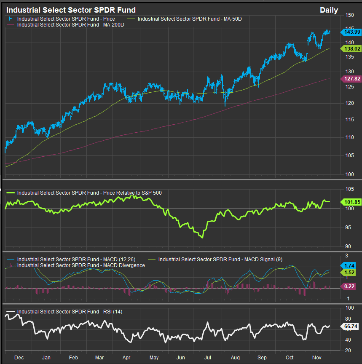This screenshot has width=362, height=364.
Task: Click the Aug label on the time axis
Action: tap(235, 358)
